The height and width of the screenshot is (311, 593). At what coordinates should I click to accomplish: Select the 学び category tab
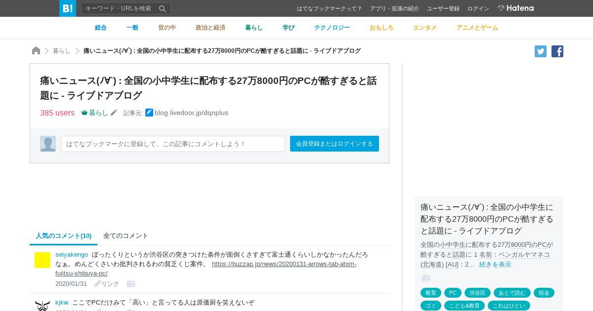tap(289, 28)
